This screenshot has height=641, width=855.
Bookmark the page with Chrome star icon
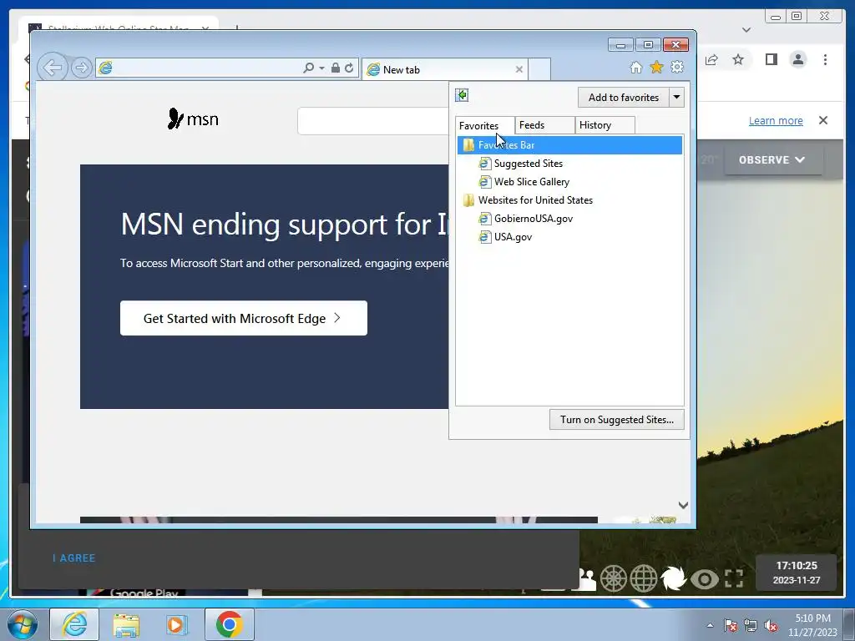click(x=738, y=59)
